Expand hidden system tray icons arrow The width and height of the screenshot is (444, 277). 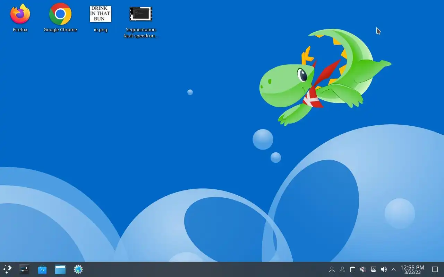(x=394, y=269)
